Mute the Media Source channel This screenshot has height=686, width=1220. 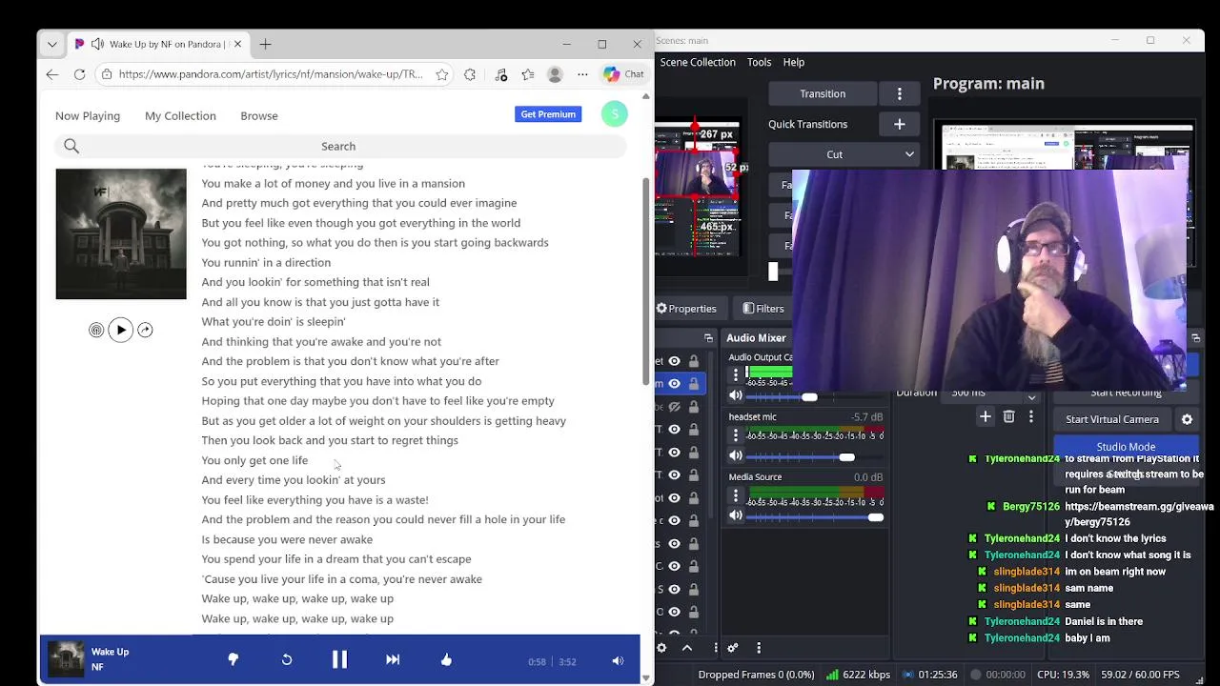[x=736, y=516]
